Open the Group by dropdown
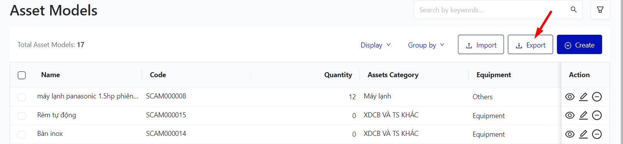This screenshot has height=144, width=623. [x=426, y=45]
